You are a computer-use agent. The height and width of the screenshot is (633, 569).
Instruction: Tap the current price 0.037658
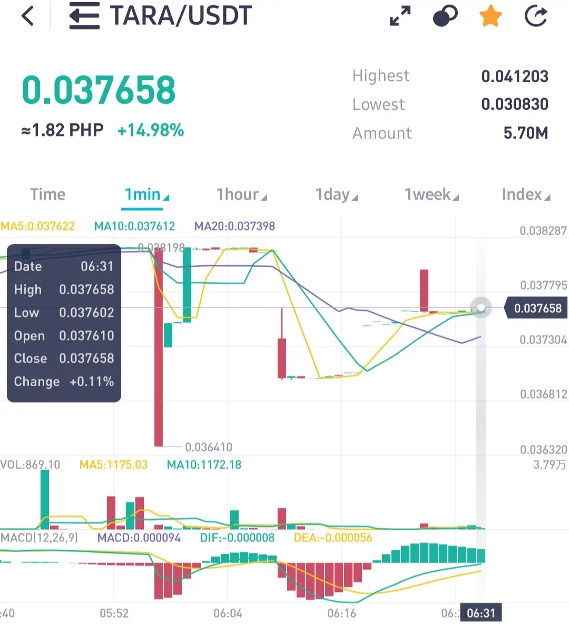pos(99,90)
